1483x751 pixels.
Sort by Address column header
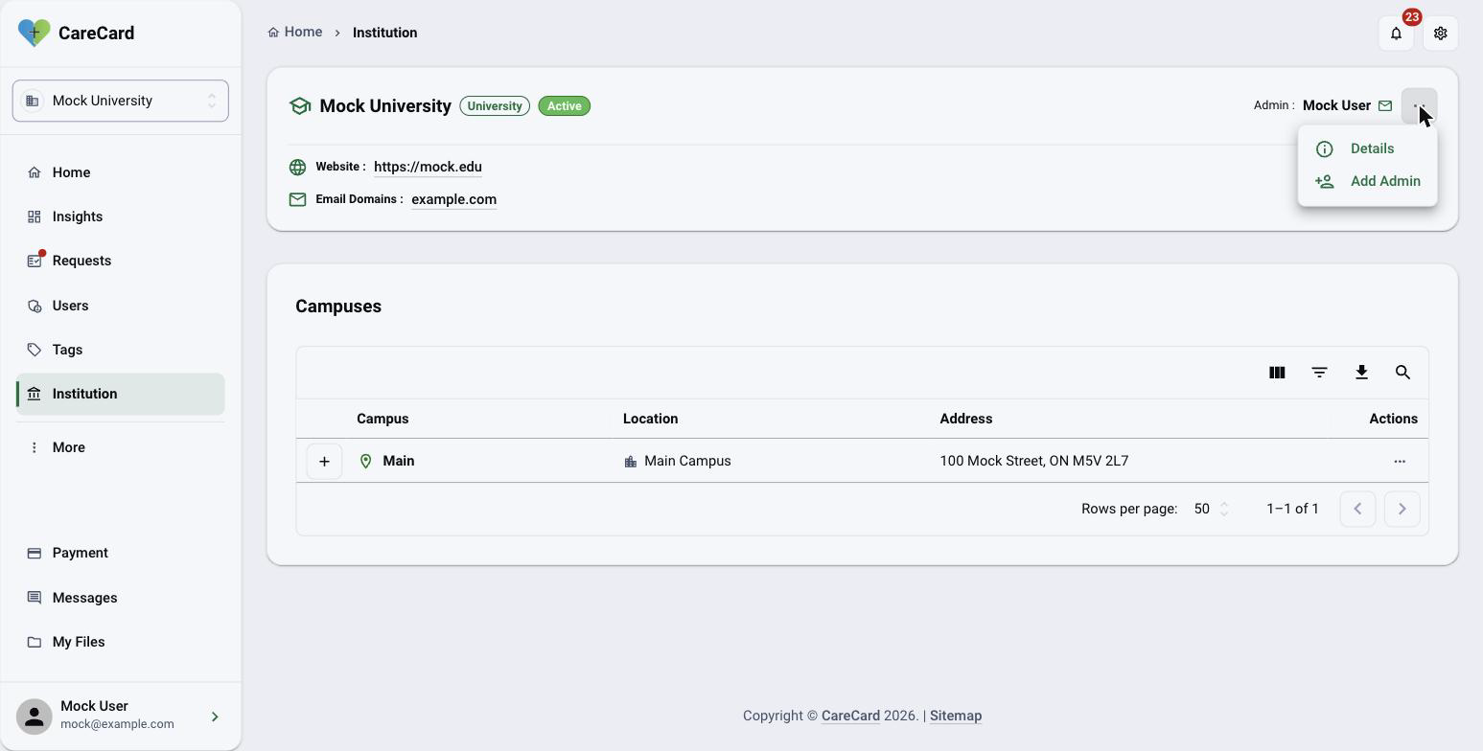pyautogui.click(x=965, y=419)
